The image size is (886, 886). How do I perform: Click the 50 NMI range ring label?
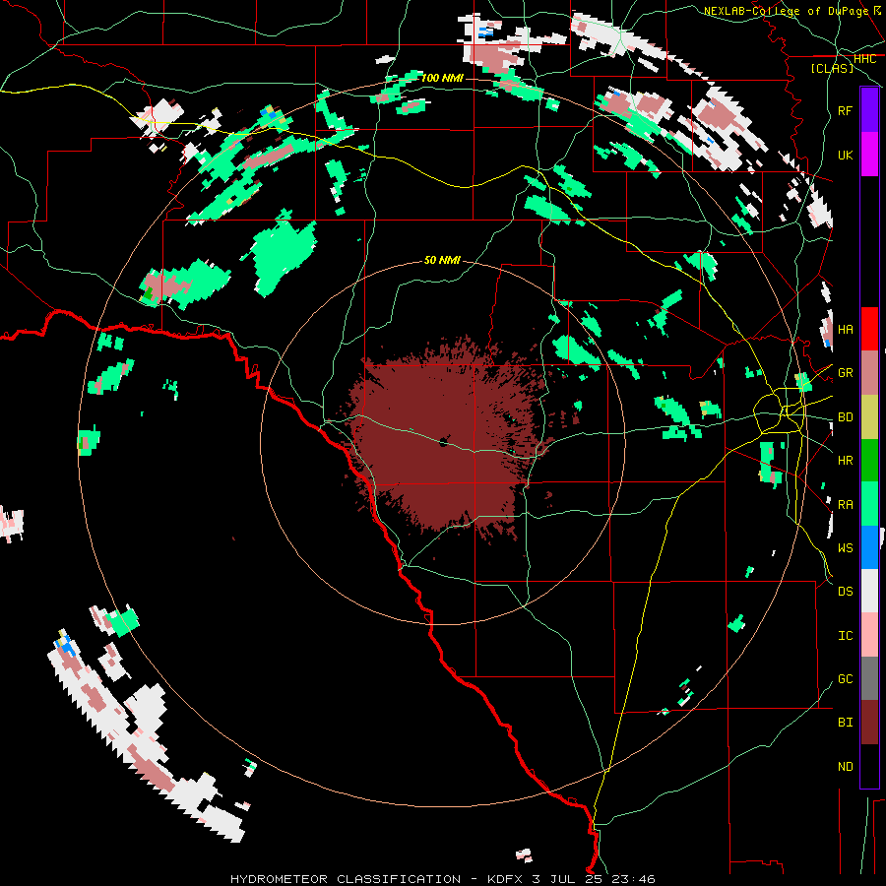click(x=442, y=260)
